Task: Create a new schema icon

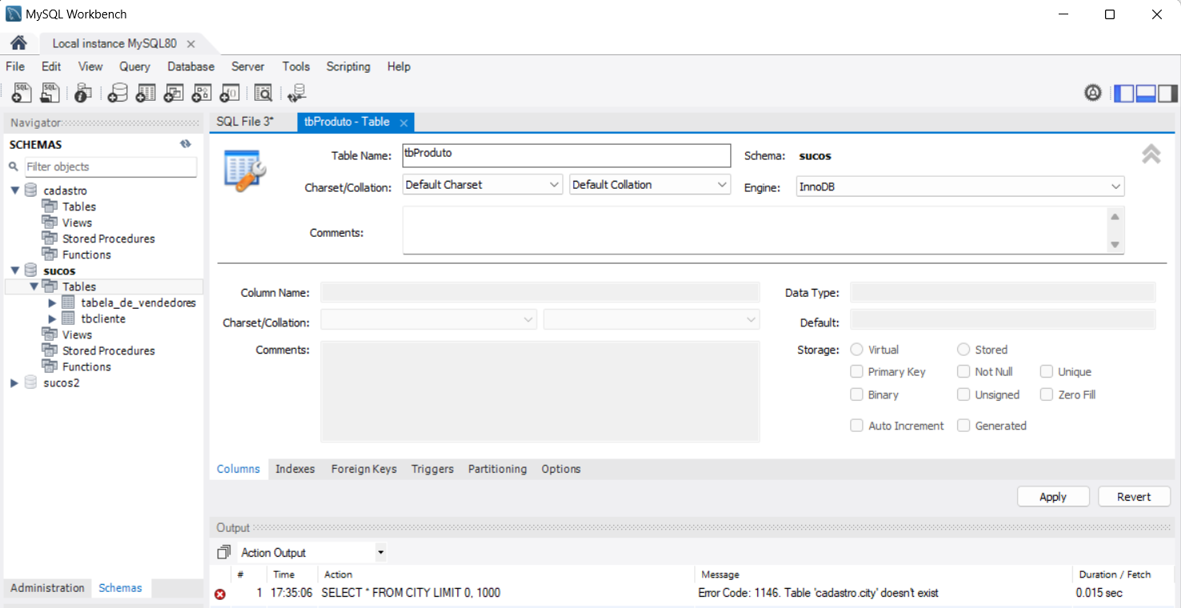Action: (118, 93)
